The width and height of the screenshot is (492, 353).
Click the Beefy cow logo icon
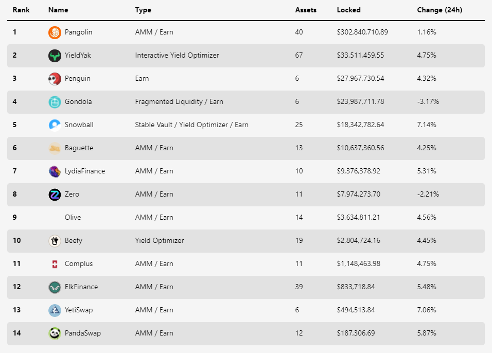[55, 241]
